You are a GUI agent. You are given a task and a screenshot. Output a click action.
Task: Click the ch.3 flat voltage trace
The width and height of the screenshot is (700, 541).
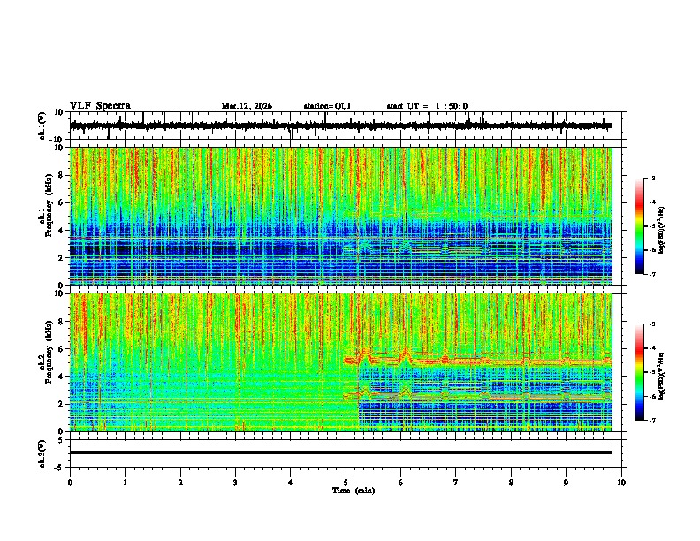tap(341, 453)
